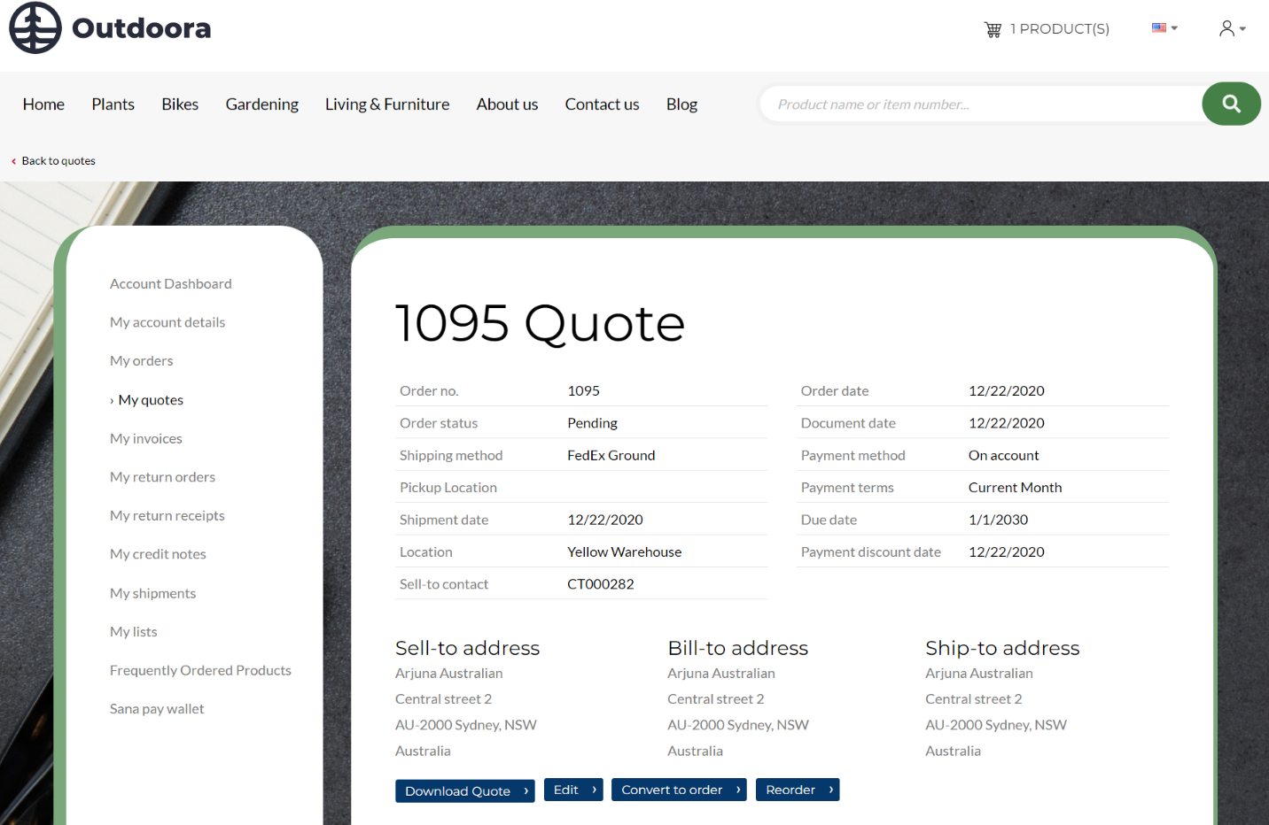Image resolution: width=1269 pixels, height=825 pixels.
Task: Open My account details
Action: pos(167,322)
